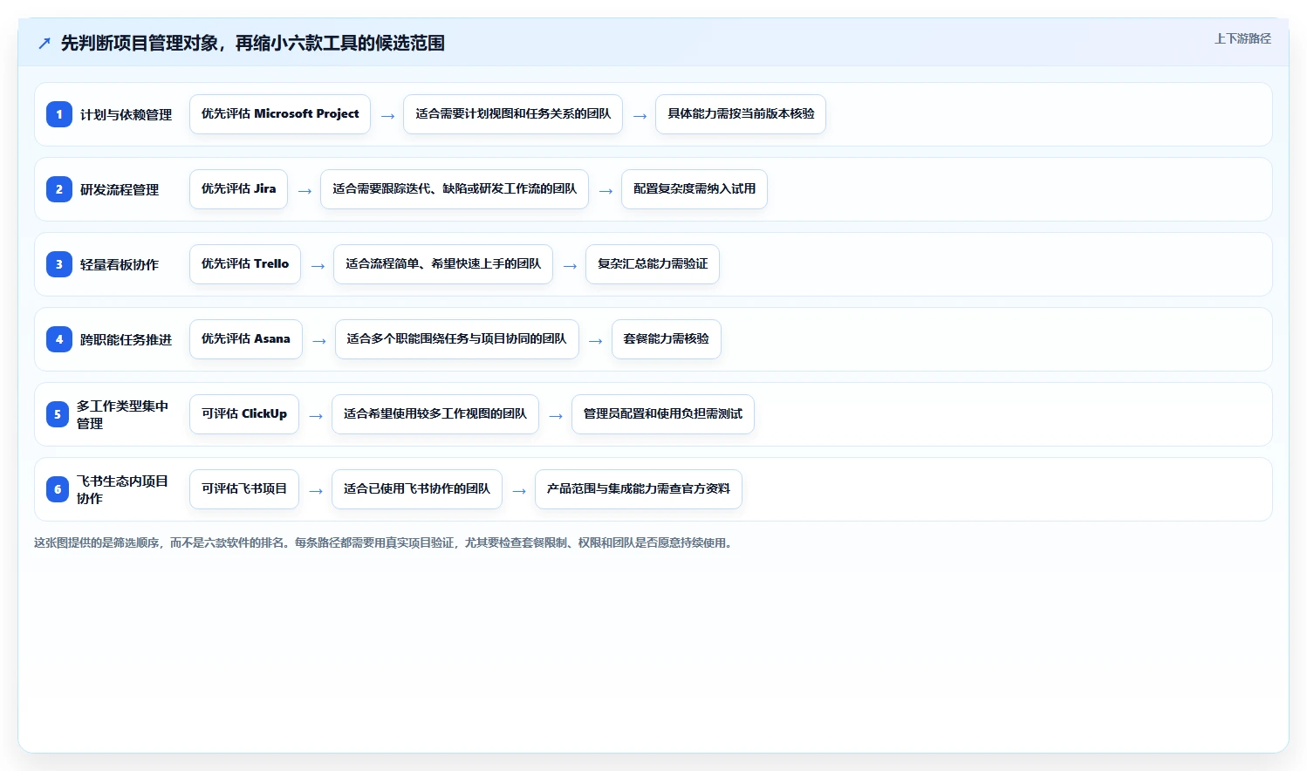Select the 可评估 ClickUp box

(x=244, y=414)
